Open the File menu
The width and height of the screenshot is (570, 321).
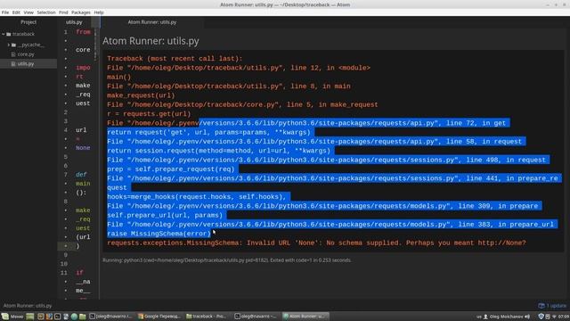pyautogui.click(x=5, y=12)
